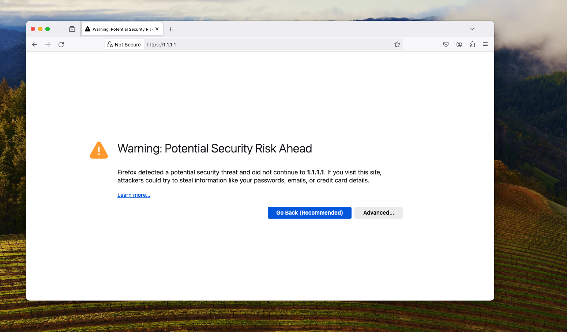Select the Warning: Potential Security Risk tab
The width and height of the screenshot is (567, 332).
point(123,29)
